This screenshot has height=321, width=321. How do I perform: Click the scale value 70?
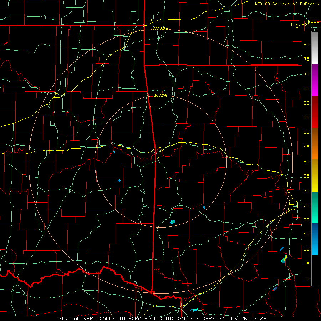click(x=306, y=74)
